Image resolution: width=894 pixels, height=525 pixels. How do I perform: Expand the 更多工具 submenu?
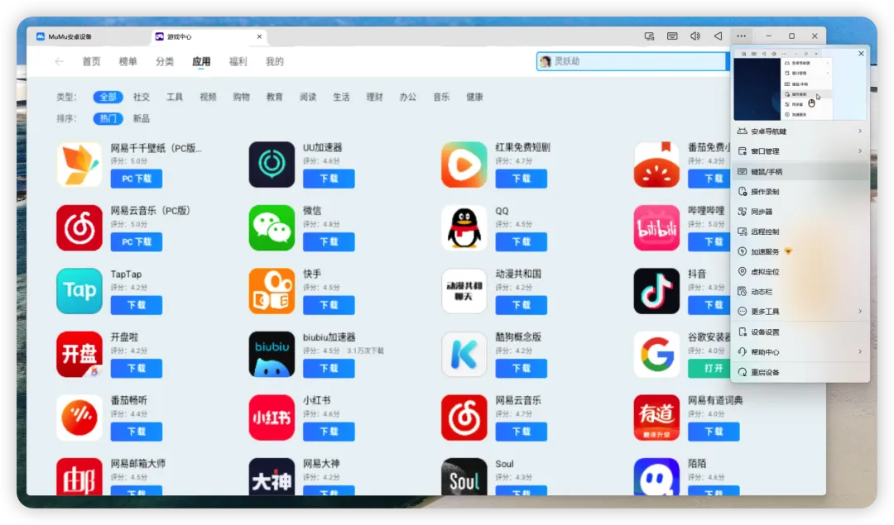[800, 312]
